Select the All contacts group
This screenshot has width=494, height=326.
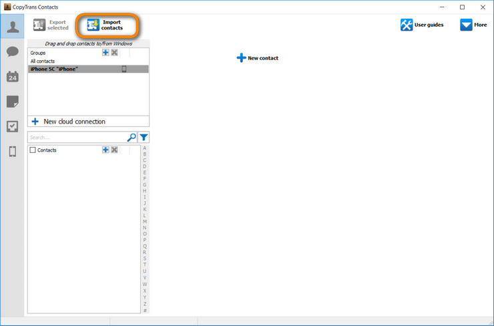[43, 61]
